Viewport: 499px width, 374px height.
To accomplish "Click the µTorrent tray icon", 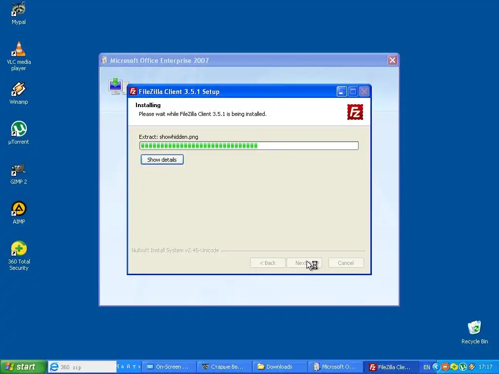I will tap(463, 367).
